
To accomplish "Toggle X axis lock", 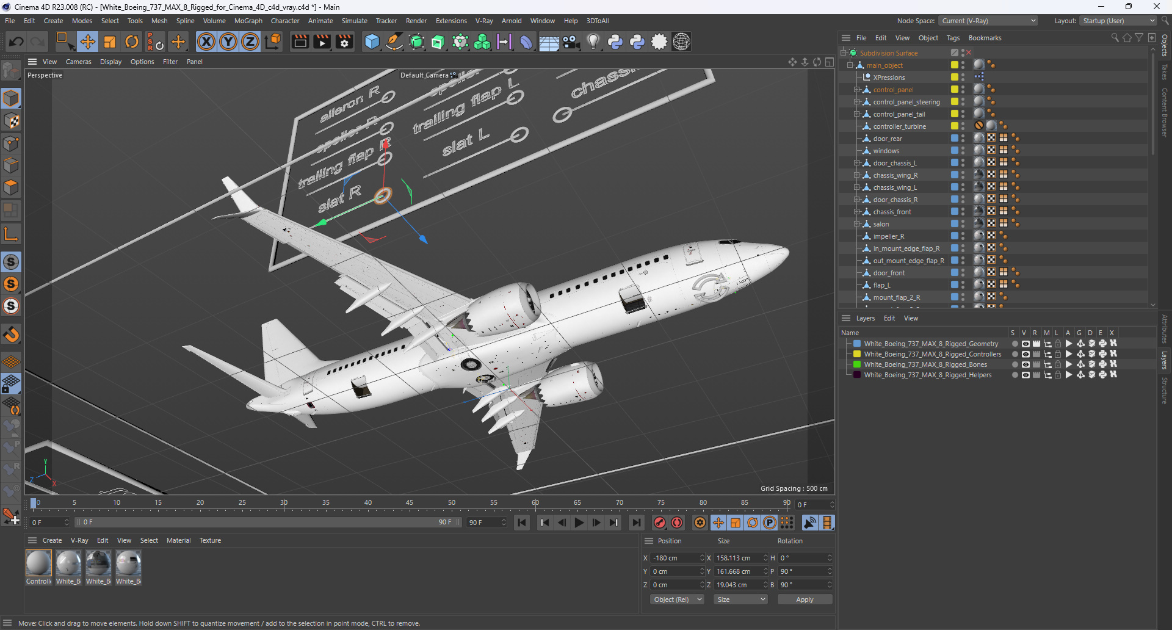I will pyautogui.click(x=206, y=42).
